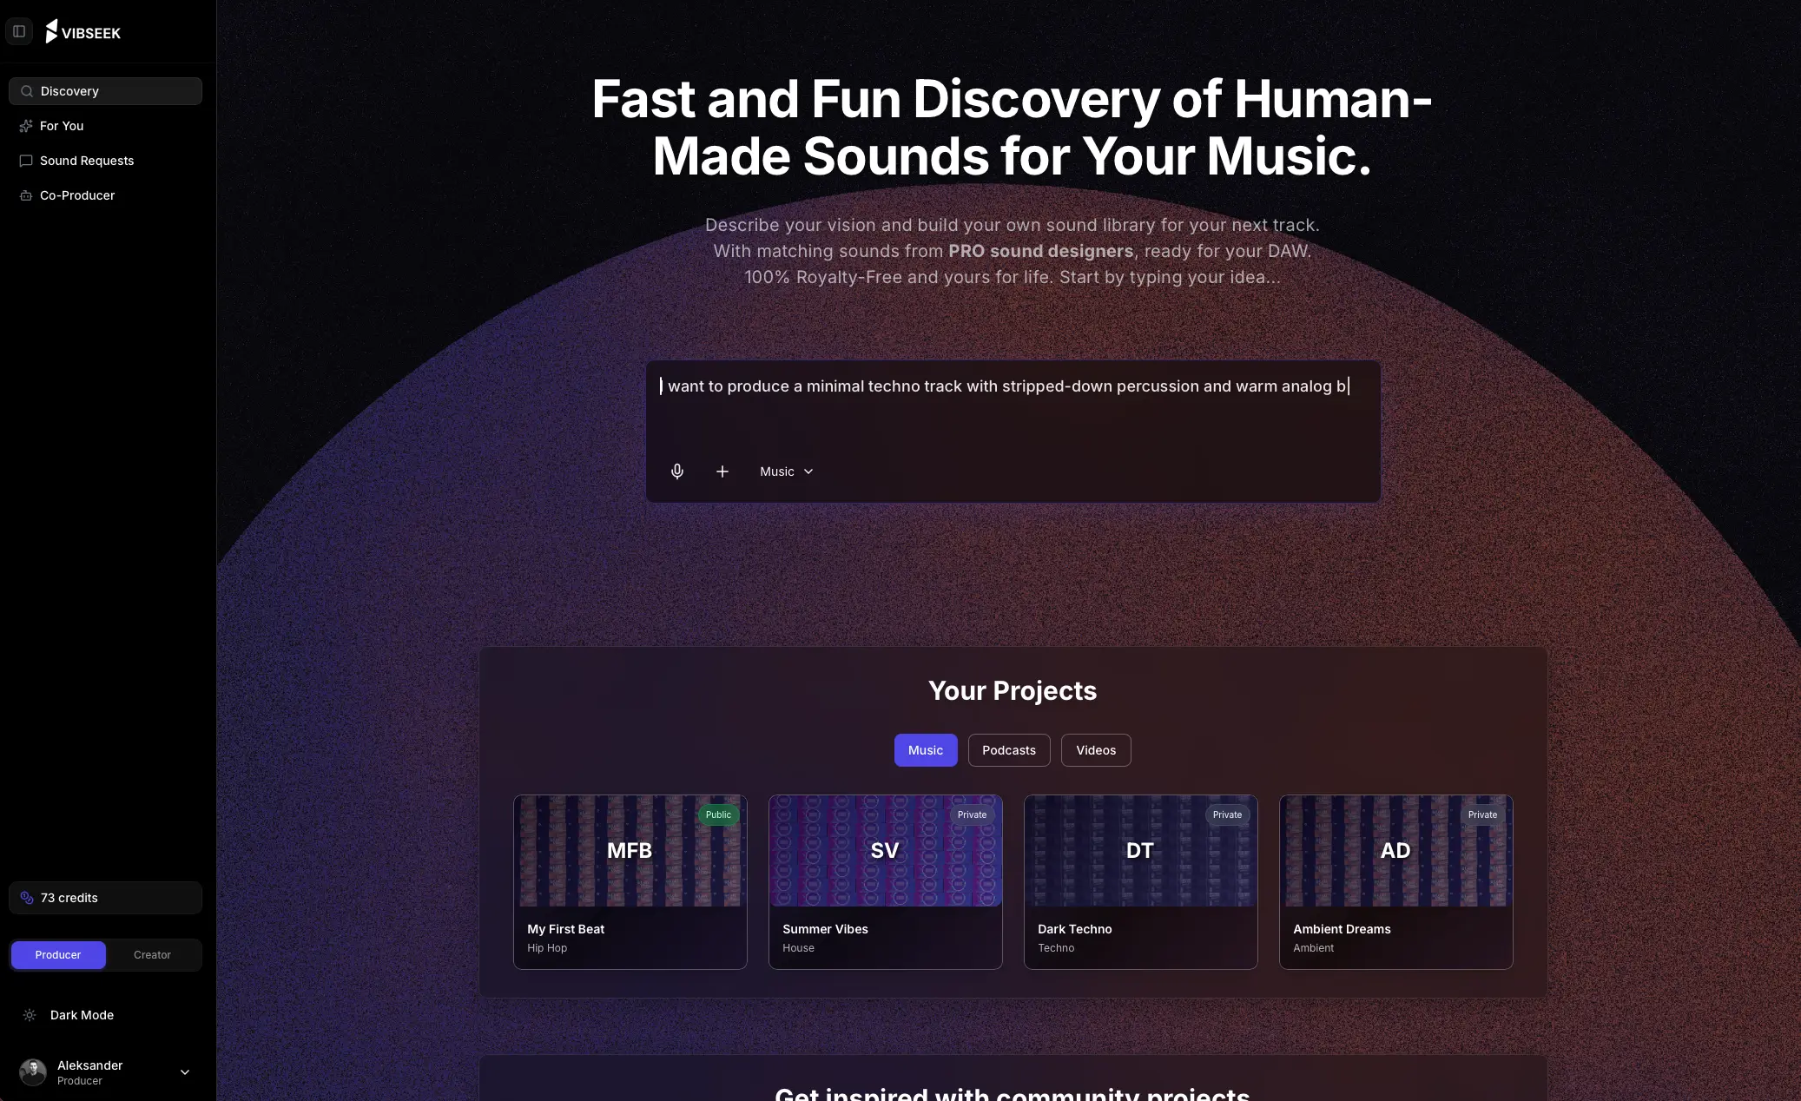This screenshot has height=1101, width=1801.
Task: Select the Producer mode toggle
Action: tap(58, 955)
